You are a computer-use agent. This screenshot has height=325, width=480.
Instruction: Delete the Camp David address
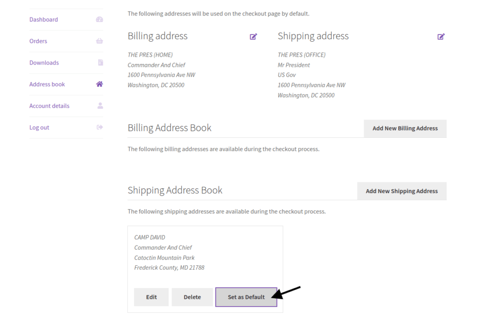click(192, 297)
